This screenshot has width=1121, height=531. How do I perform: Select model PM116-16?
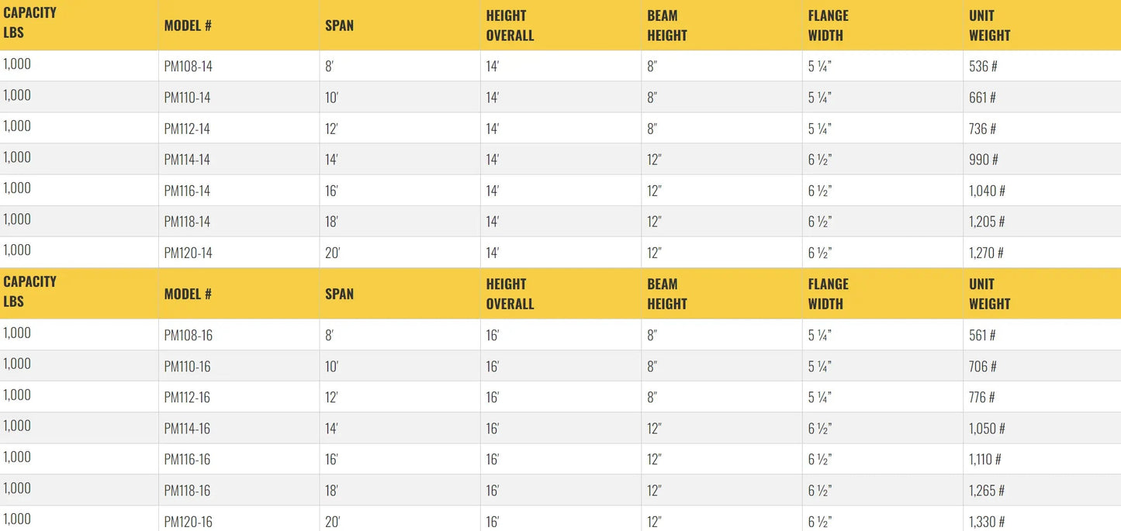187,460
